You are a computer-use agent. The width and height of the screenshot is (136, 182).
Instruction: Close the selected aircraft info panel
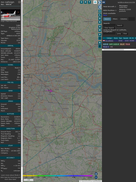pos(19,2)
